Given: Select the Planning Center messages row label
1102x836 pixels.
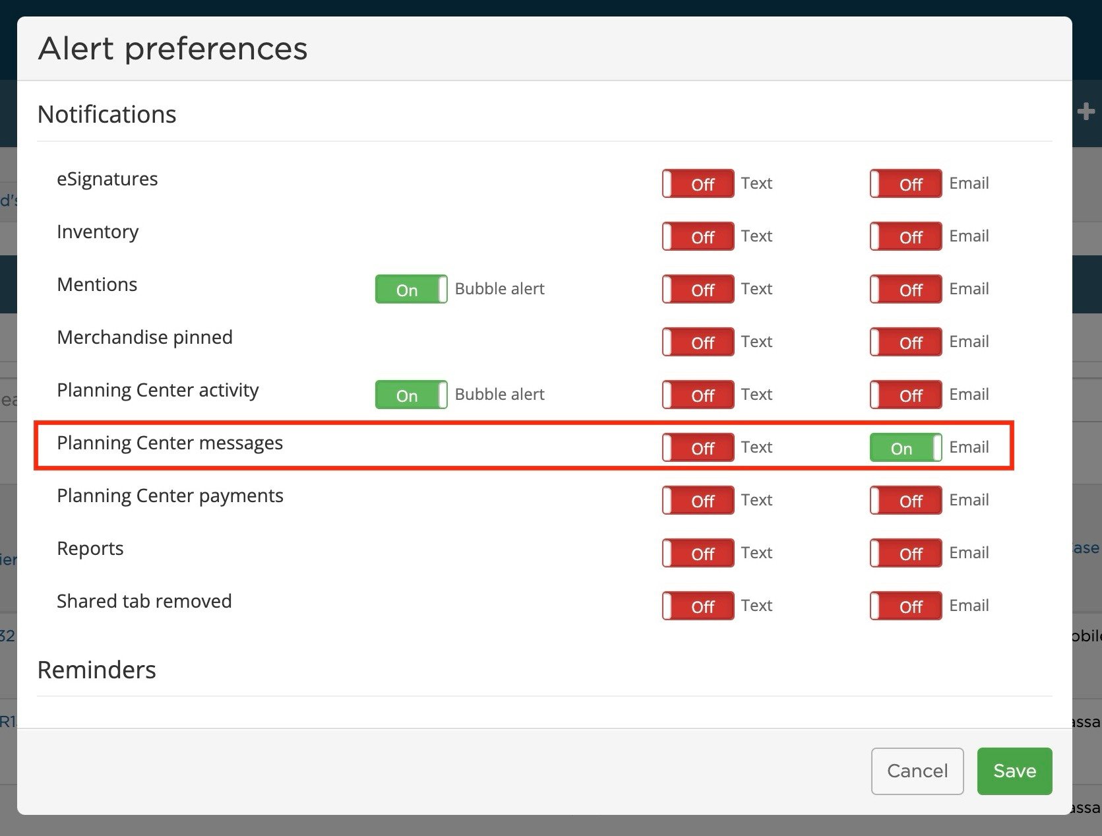Looking at the screenshot, I should coord(170,443).
